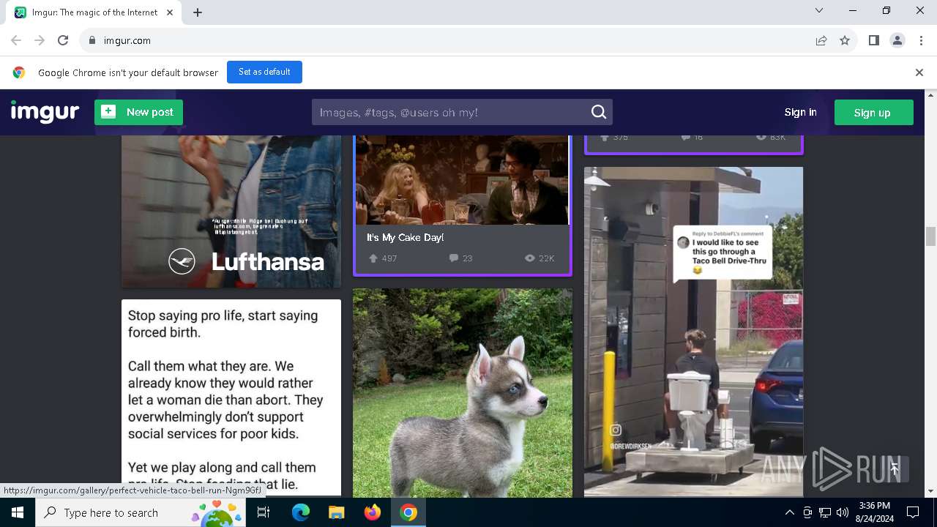Click the upvote arrow showing 497

pyautogui.click(x=373, y=258)
